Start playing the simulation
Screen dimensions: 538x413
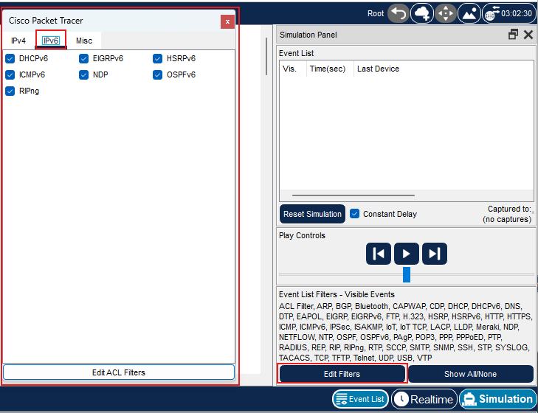407,254
